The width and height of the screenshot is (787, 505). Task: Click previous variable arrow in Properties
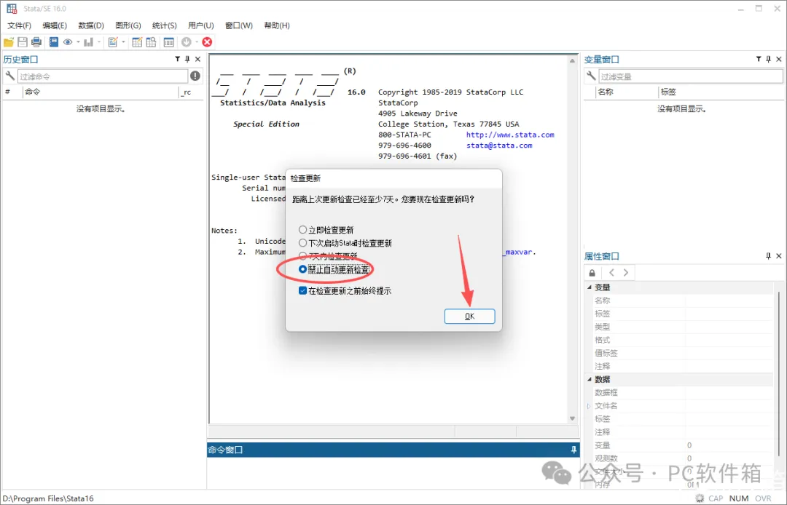pos(611,273)
